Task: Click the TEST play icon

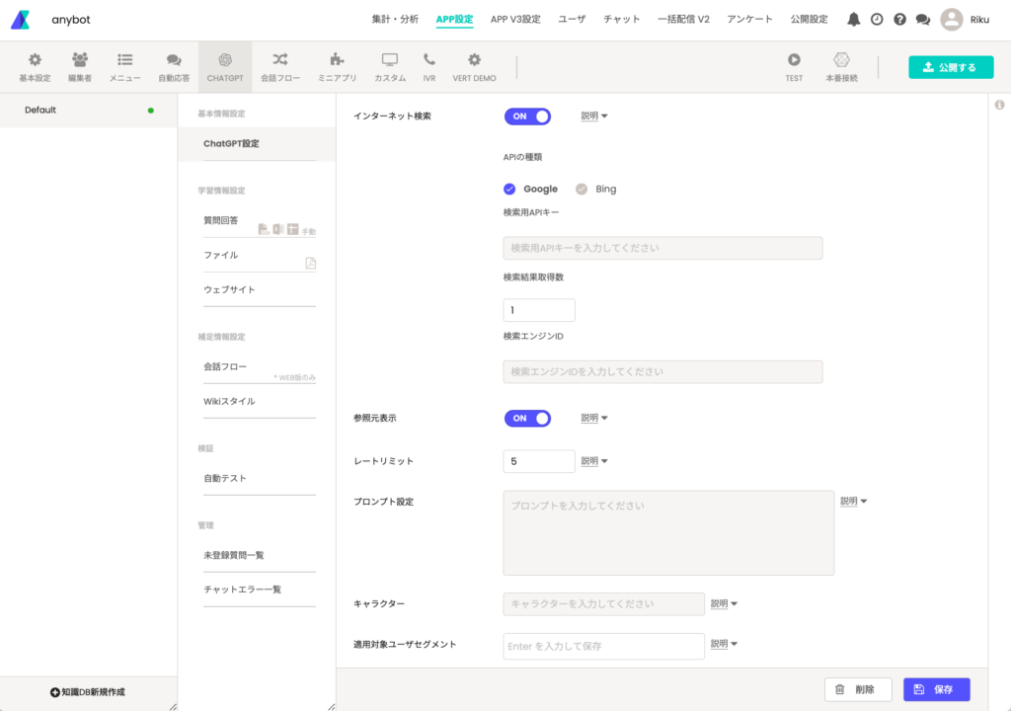Action: point(794,60)
